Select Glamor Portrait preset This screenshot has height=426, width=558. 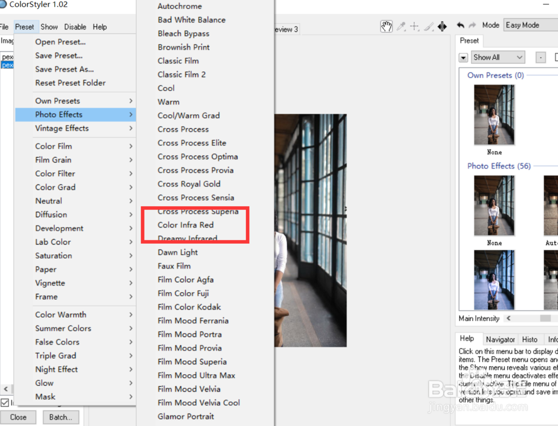click(x=186, y=417)
